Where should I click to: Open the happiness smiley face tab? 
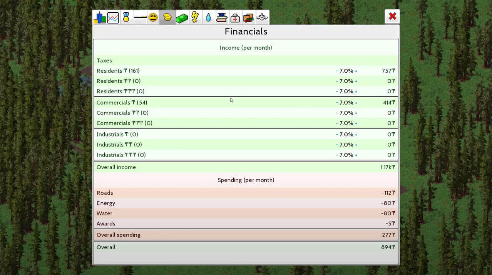(x=153, y=18)
